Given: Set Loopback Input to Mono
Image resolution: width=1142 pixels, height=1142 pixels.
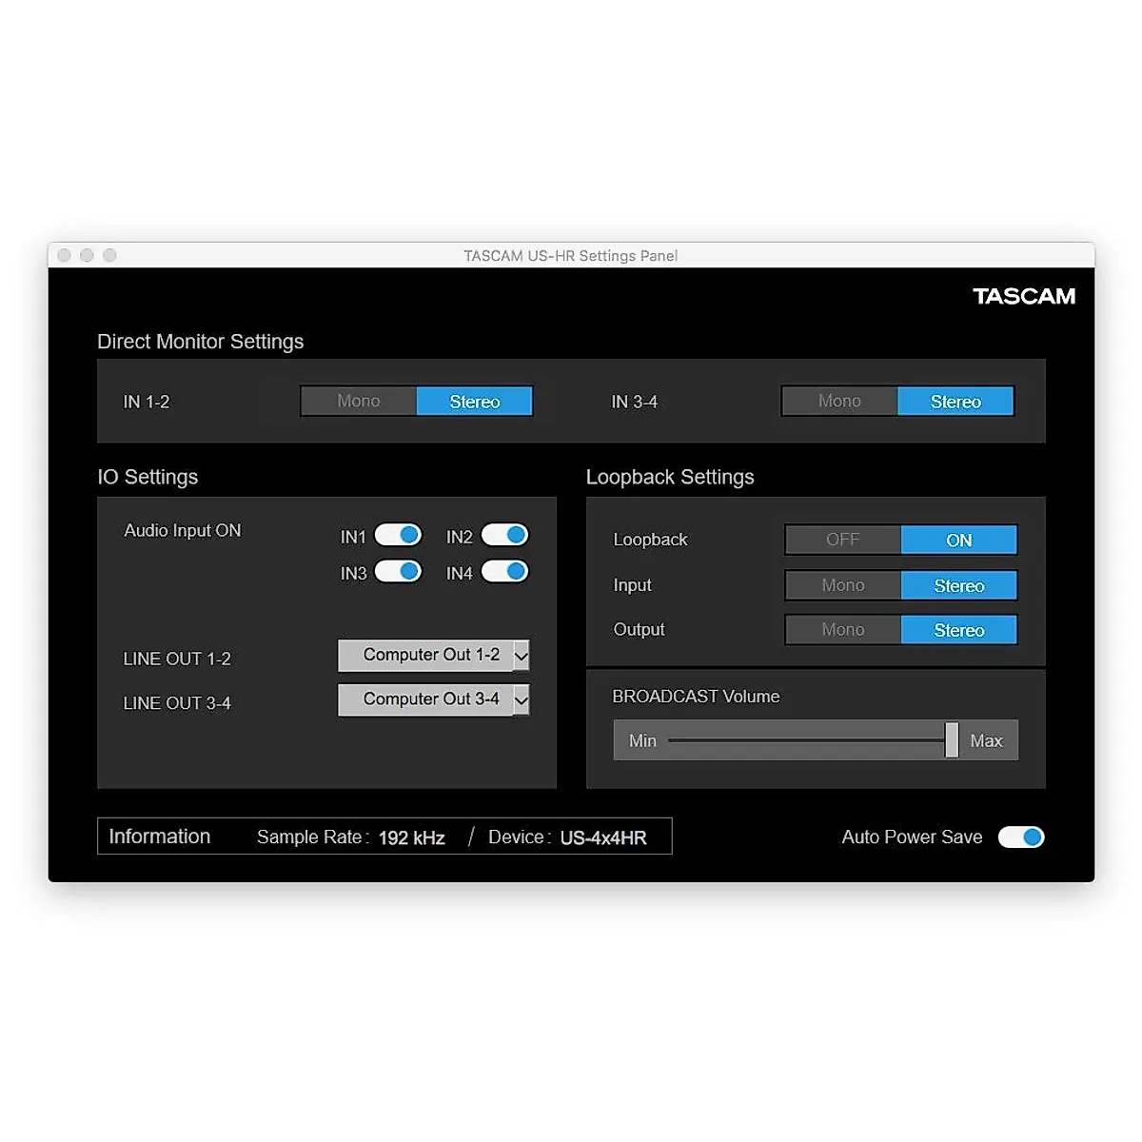Looking at the screenshot, I should point(843,585).
